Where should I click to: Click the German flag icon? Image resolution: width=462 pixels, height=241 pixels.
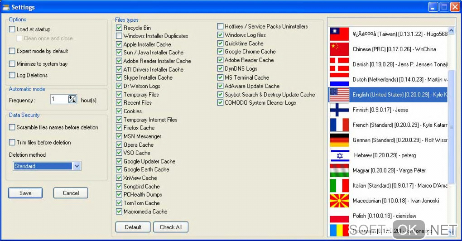[339, 140]
